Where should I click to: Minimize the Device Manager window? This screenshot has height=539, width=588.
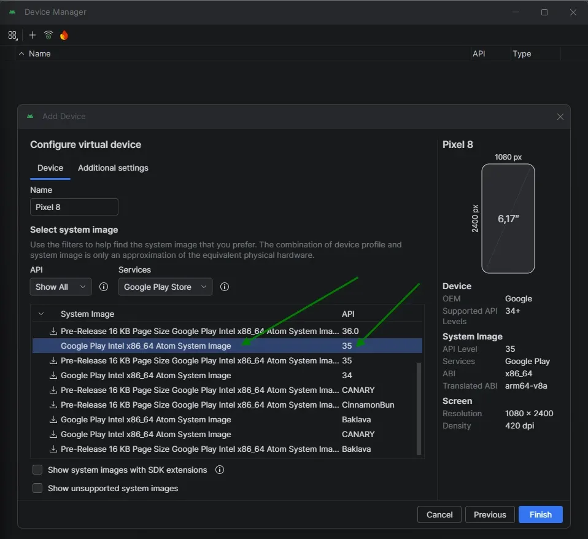click(515, 12)
